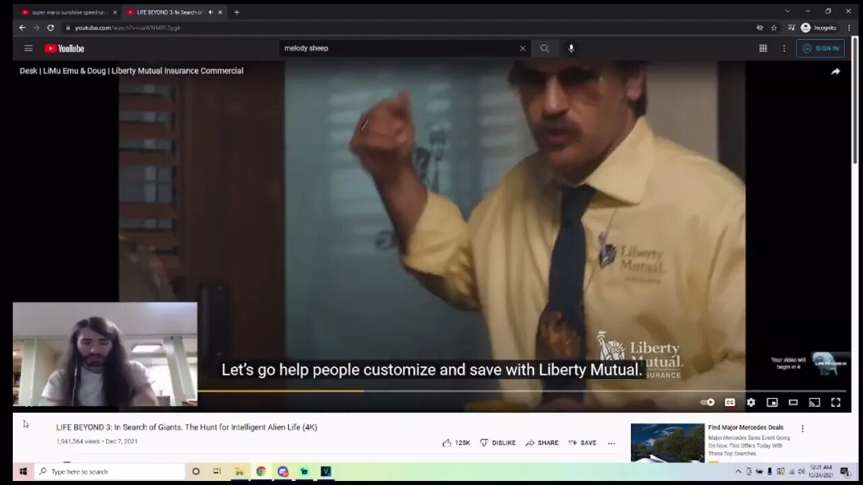Image resolution: width=863 pixels, height=485 pixels.
Task: Bookmark this page with the star
Action: [774, 28]
